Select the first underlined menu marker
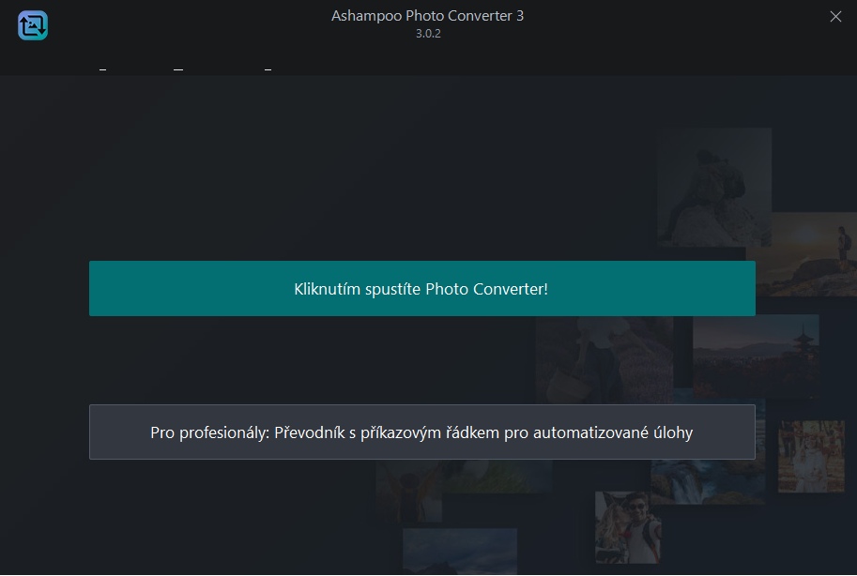This screenshot has width=857, height=576. coord(102,69)
